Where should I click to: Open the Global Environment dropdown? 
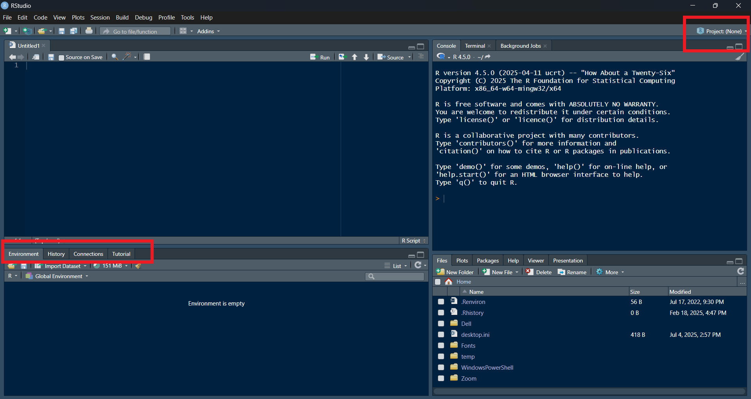pos(57,276)
